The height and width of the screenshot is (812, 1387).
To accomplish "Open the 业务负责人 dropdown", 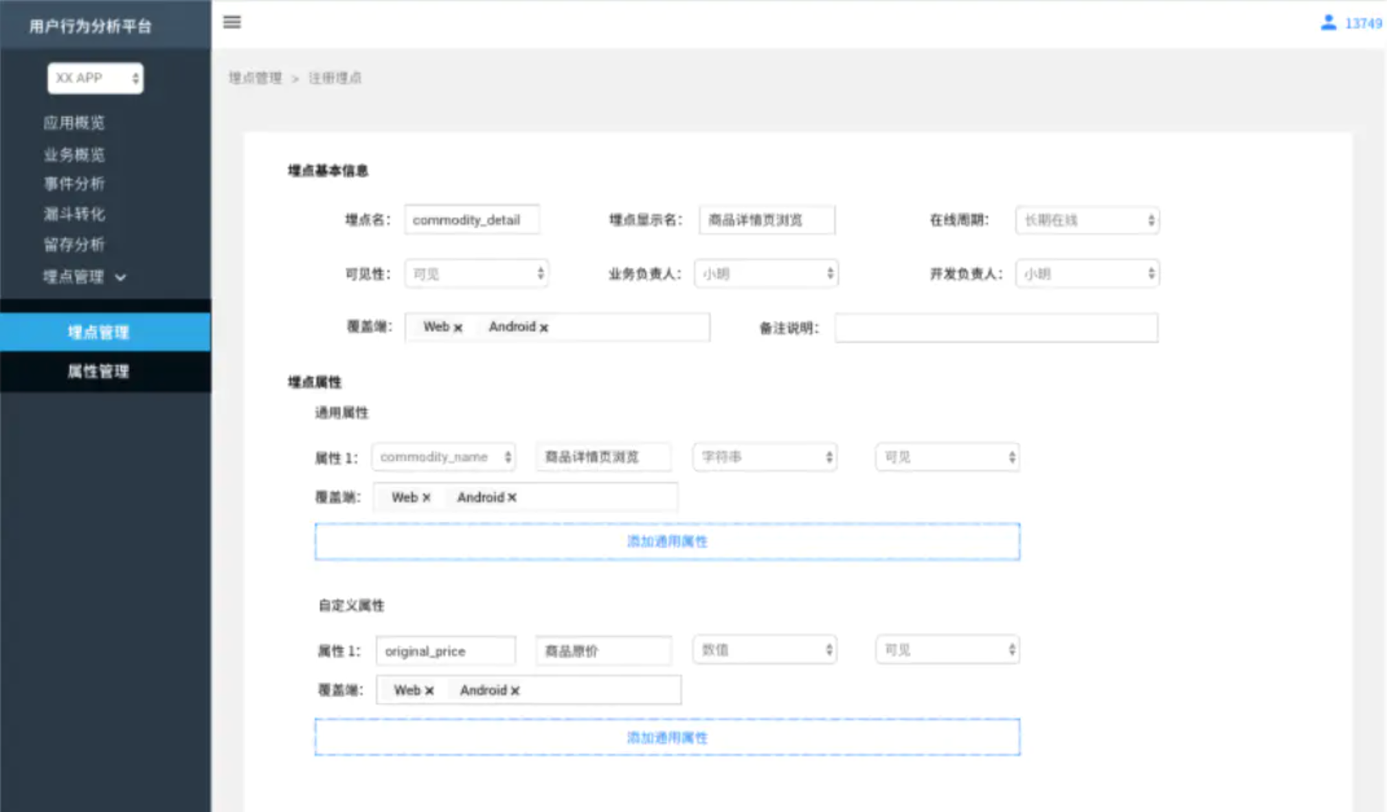I will [x=765, y=274].
